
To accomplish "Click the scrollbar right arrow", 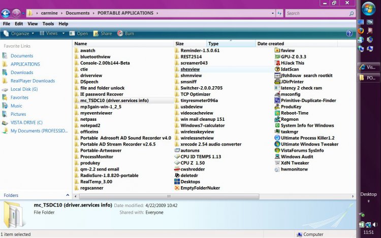I will (353, 196).
